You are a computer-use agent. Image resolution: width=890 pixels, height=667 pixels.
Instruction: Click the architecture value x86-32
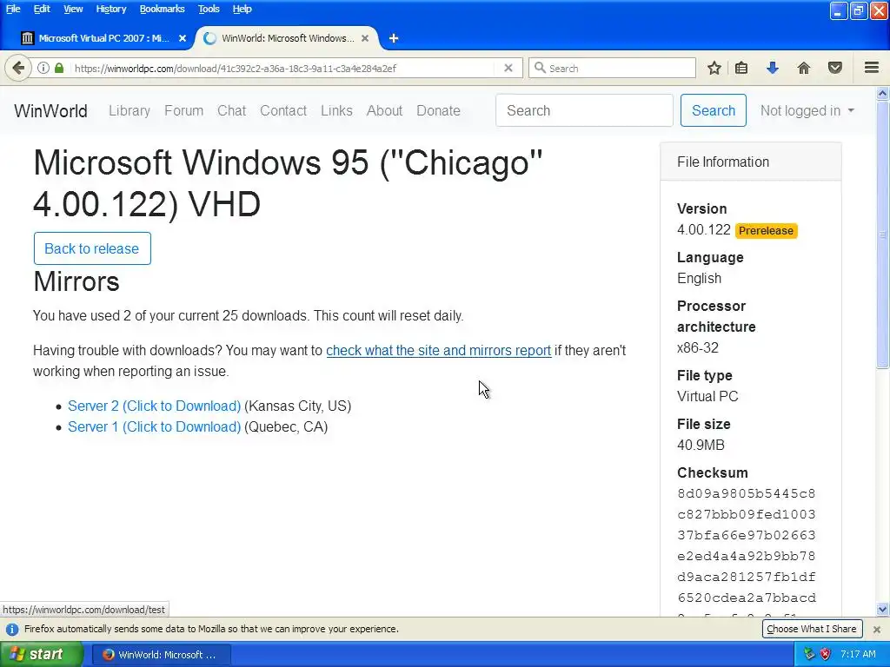pos(698,347)
